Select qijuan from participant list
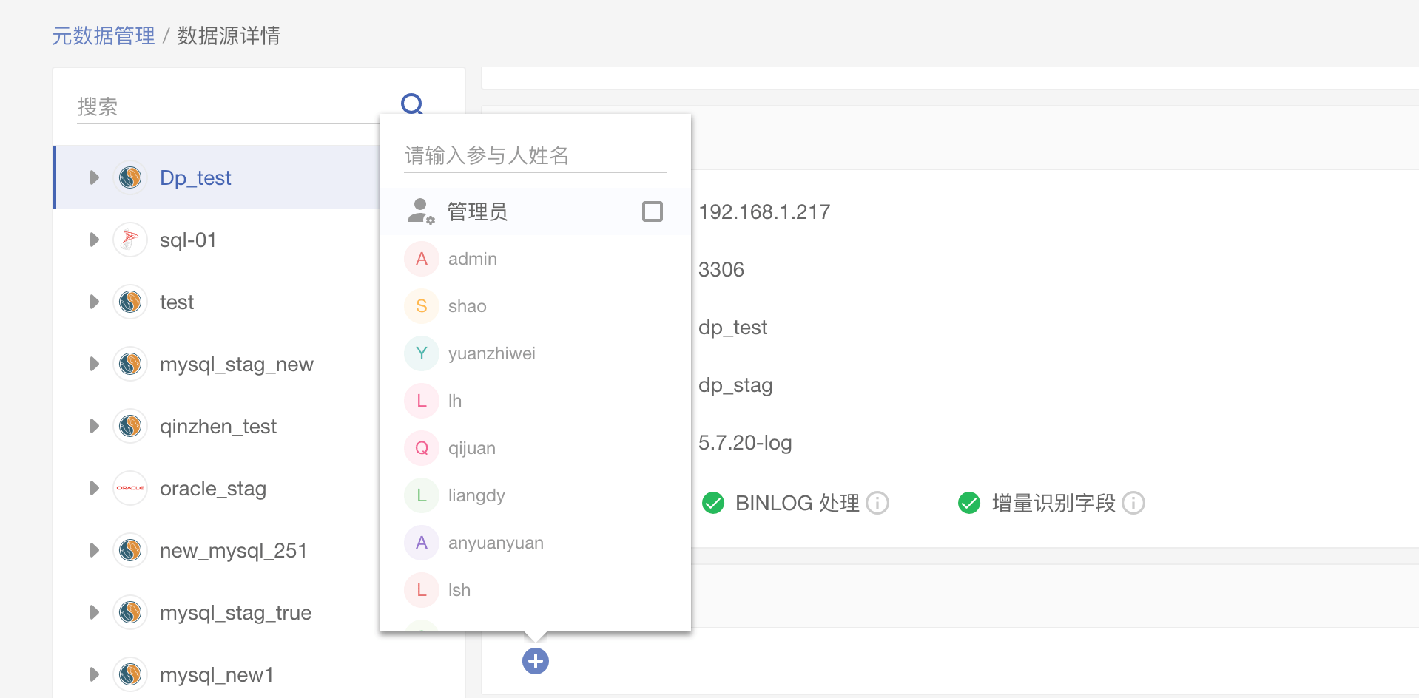Screen dimensions: 1419x698 coord(471,448)
